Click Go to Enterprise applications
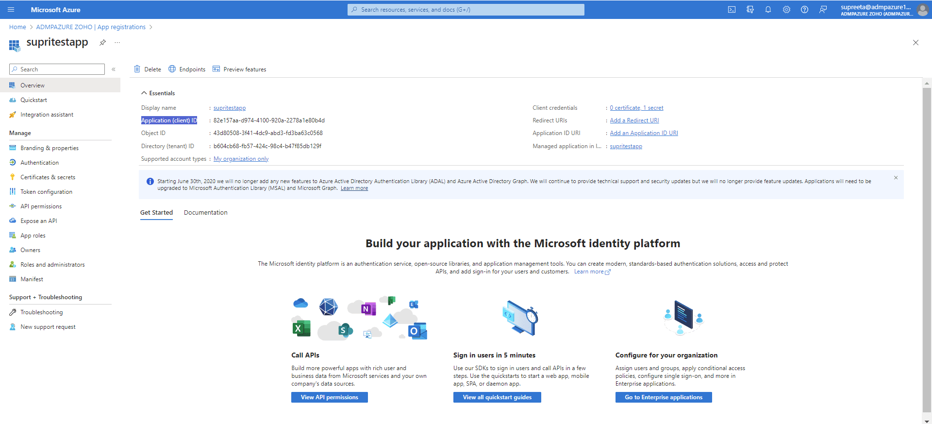Image resolution: width=932 pixels, height=424 pixels. pyautogui.click(x=664, y=397)
